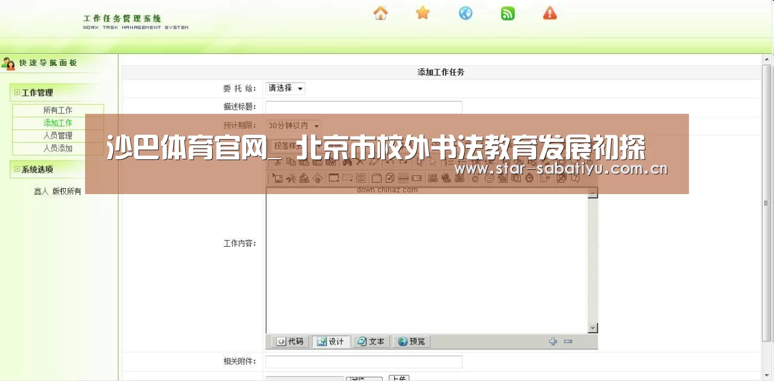This screenshot has height=381, width=774.
Task: Switch editor to 设计 mode
Action: [x=331, y=341]
